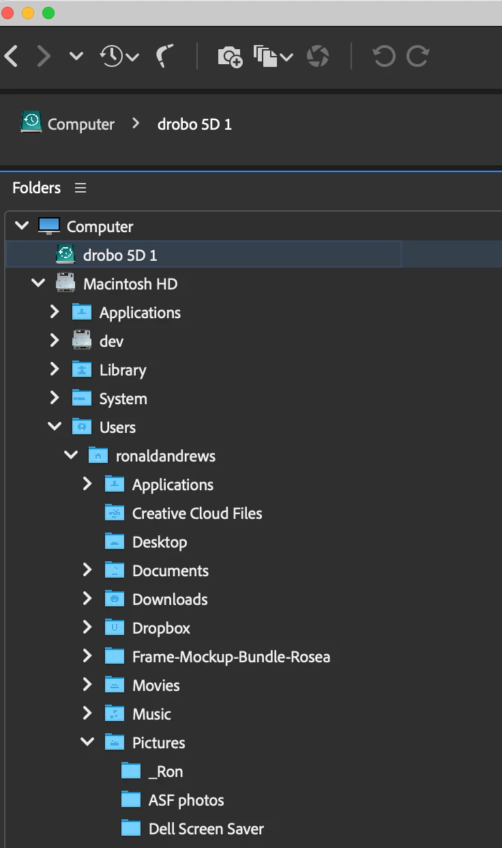Click the drobo 5D 1 drive icon
Image resolution: width=502 pixels, height=848 pixels.
click(65, 255)
